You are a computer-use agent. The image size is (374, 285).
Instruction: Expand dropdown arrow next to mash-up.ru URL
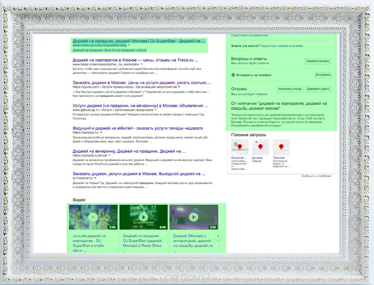tap(130, 46)
